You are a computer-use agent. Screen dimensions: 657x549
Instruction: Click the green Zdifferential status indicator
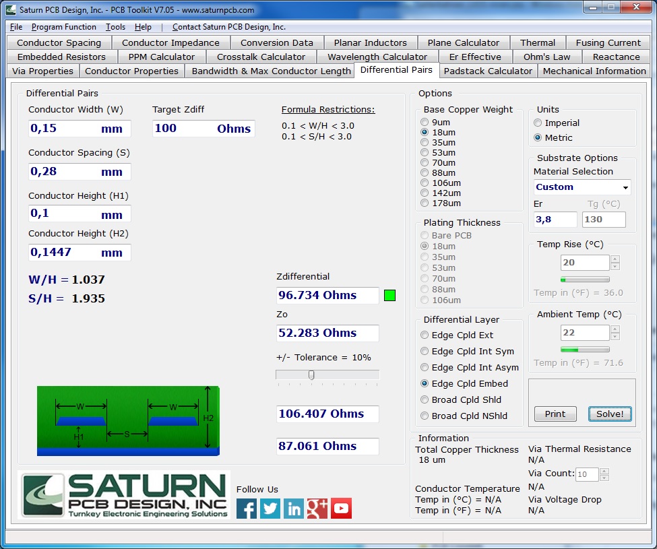(389, 296)
